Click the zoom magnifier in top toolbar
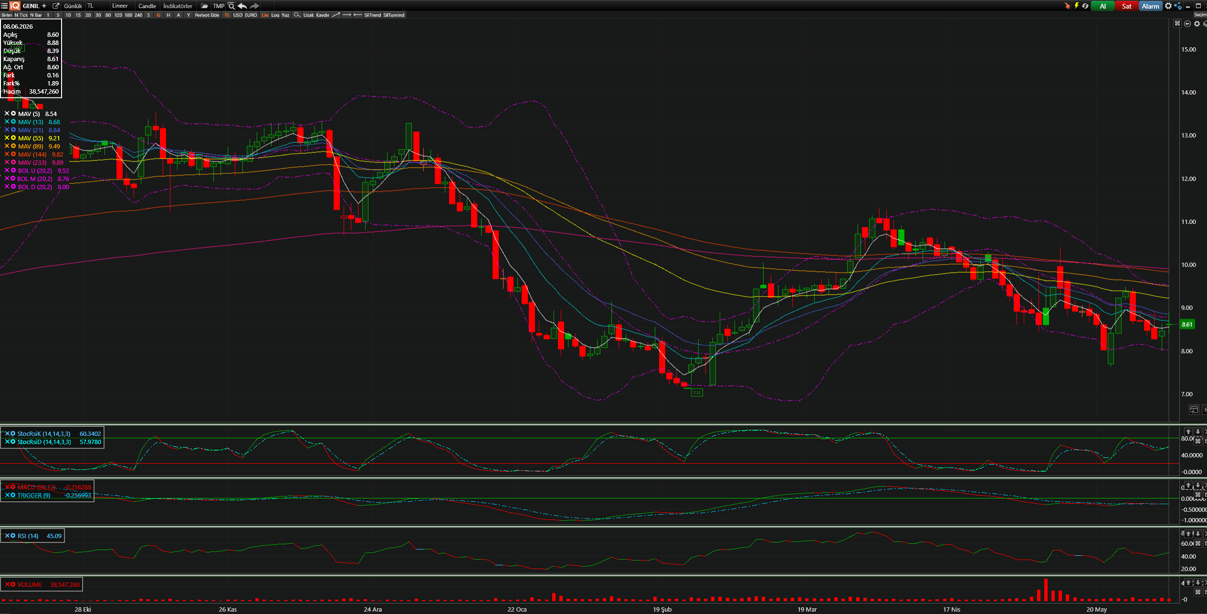Screen dimensions: 1207x614 [231, 6]
